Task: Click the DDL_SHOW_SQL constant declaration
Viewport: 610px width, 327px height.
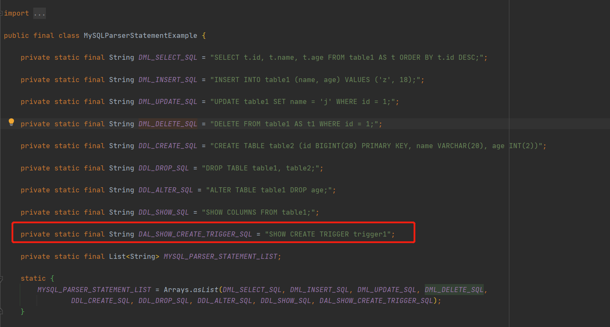Action: coord(163,213)
